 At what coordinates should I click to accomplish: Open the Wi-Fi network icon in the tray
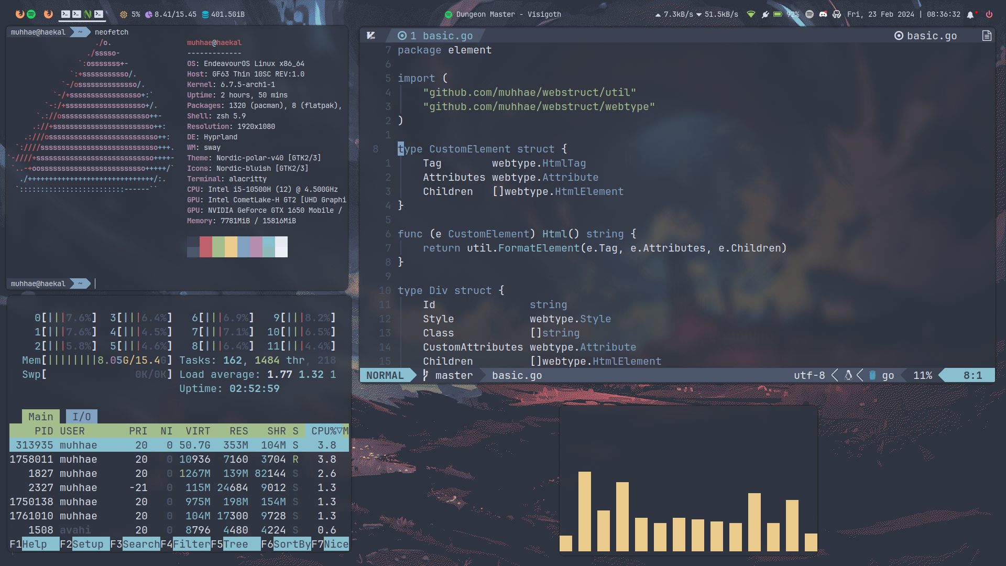pyautogui.click(x=751, y=14)
